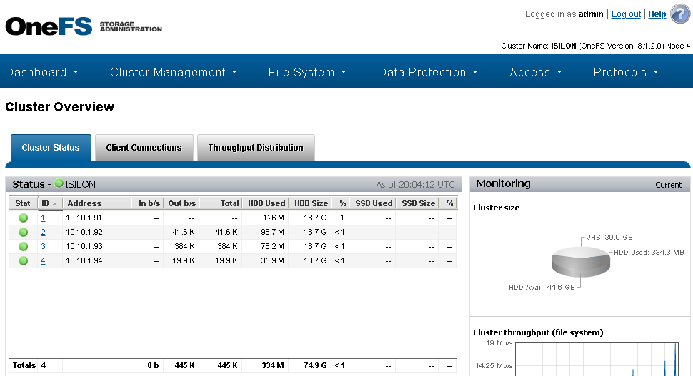Open node ID 1 link
This screenshot has width=693, height=376.
click(x=43, y=218)
